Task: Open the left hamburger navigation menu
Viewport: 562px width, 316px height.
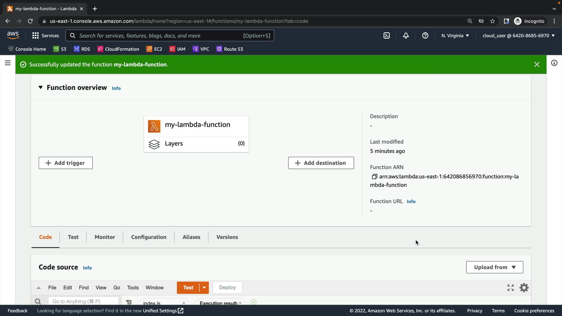Action: [8, 63]
